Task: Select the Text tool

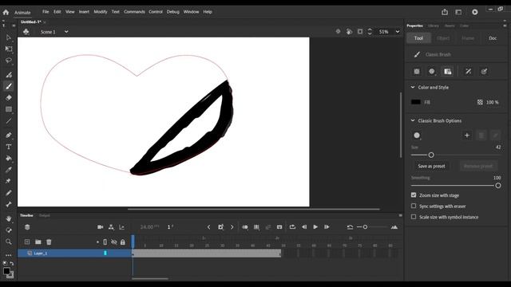Action: click(9, 147)
